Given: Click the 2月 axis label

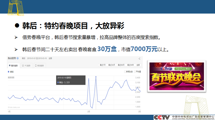Looking at the screenshot, I should (89, 112).
